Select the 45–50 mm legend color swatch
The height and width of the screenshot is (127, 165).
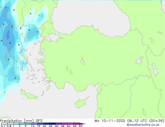coord(77,124)
